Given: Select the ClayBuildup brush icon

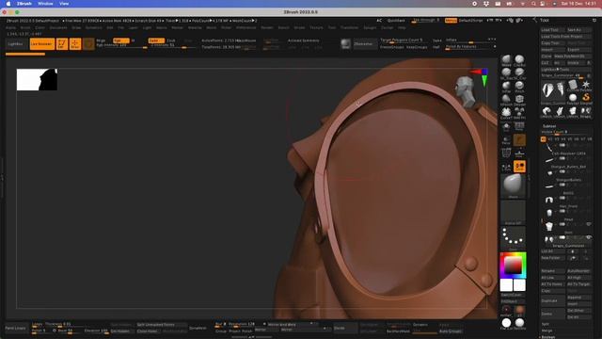Looking at the screenshot, I should click(519, 60).
